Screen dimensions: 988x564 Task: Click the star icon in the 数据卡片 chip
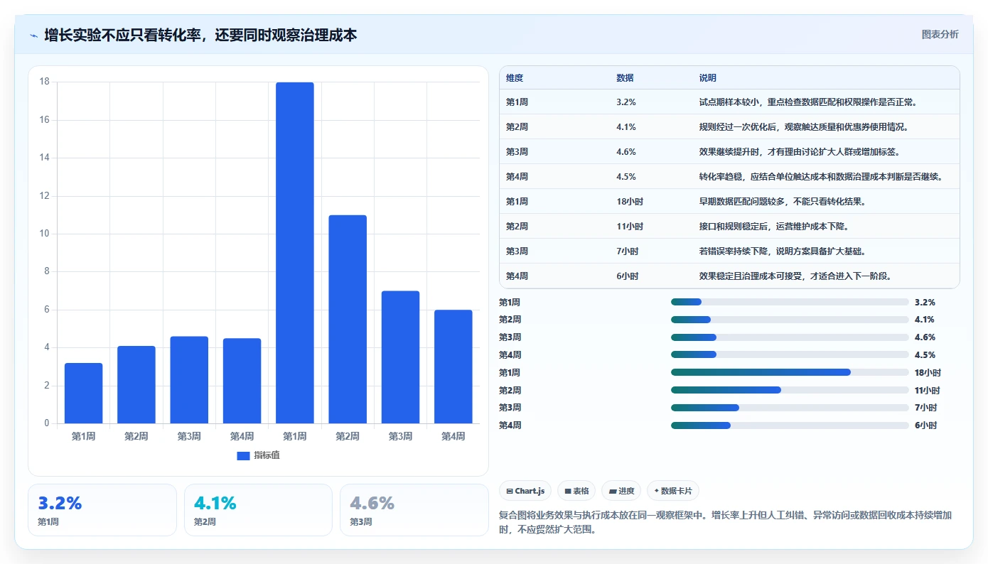[x=657, y=491]
